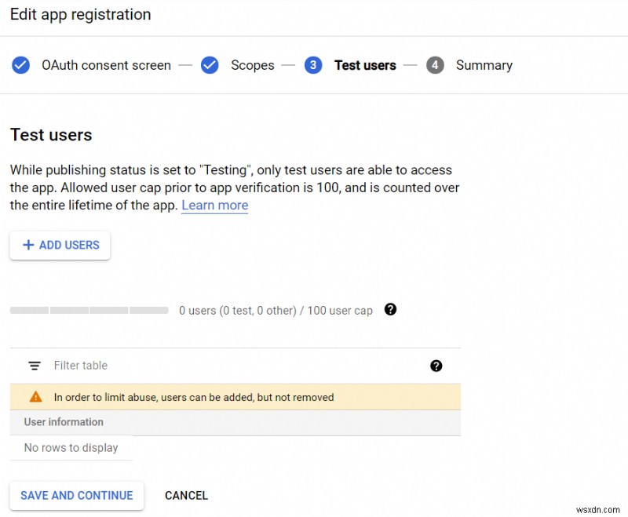Screen dimensions: 628x517
Task: Cancel the app registration edit
Action: point(186,496)
